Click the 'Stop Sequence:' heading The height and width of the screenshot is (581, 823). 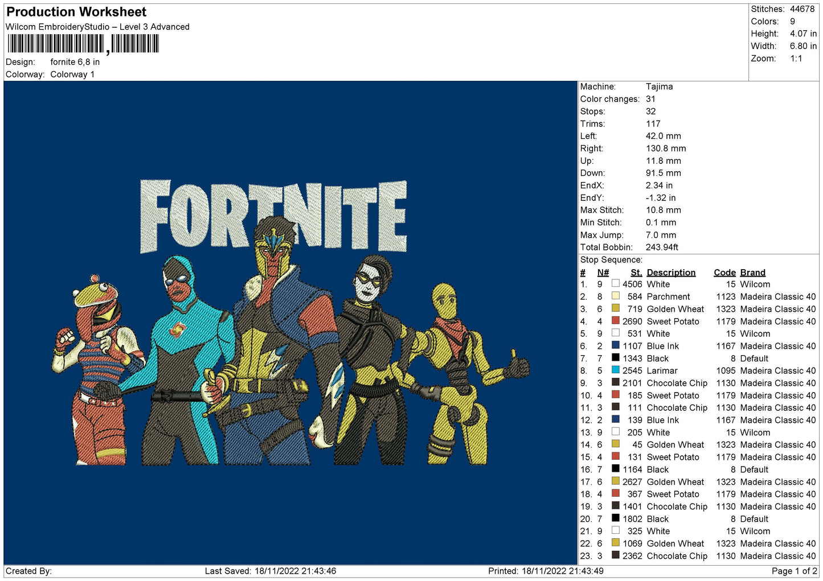(611, 260)
